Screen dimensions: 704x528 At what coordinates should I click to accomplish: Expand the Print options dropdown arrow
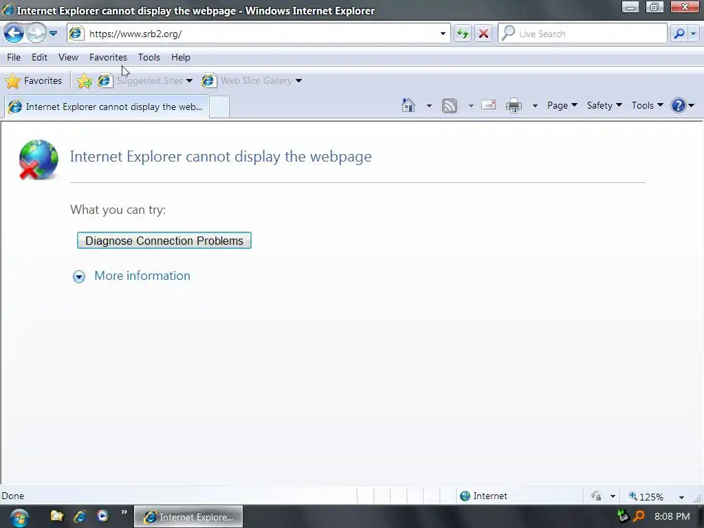click(535, 106)
